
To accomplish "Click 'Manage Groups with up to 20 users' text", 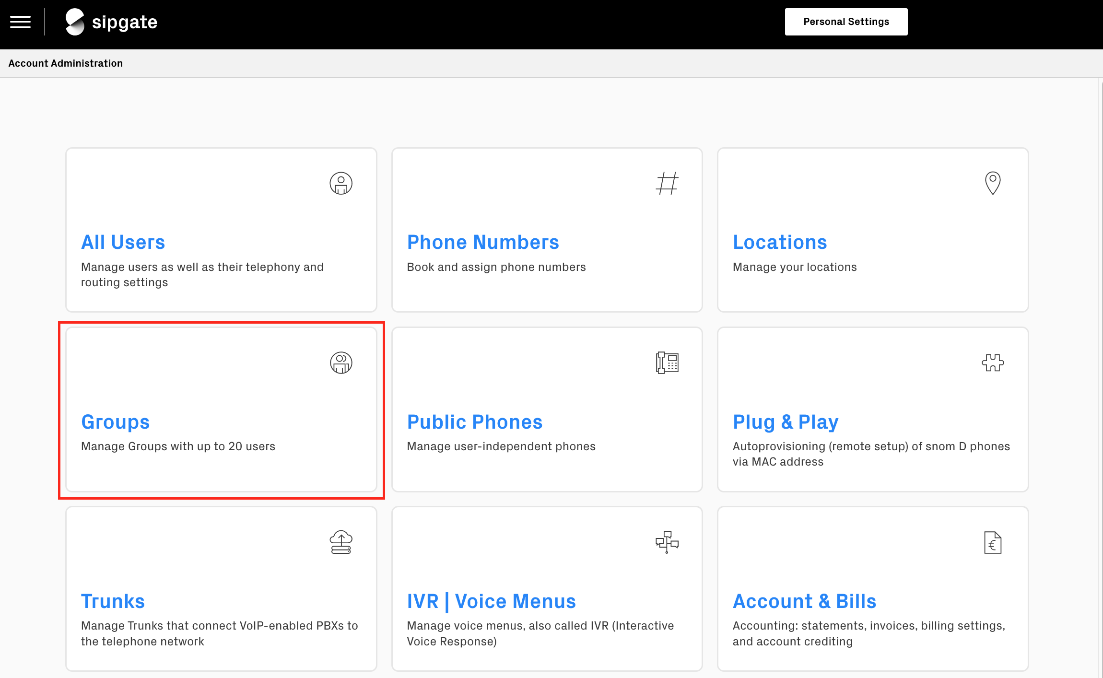I will tap(178, 446).
